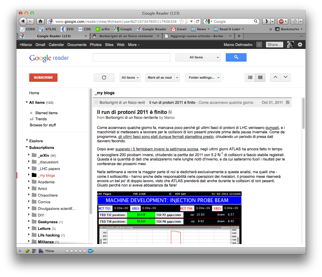Bookmark this page with the address bar star
The width and height of the screenshot is (322, 277).
(x=181, y=21)
